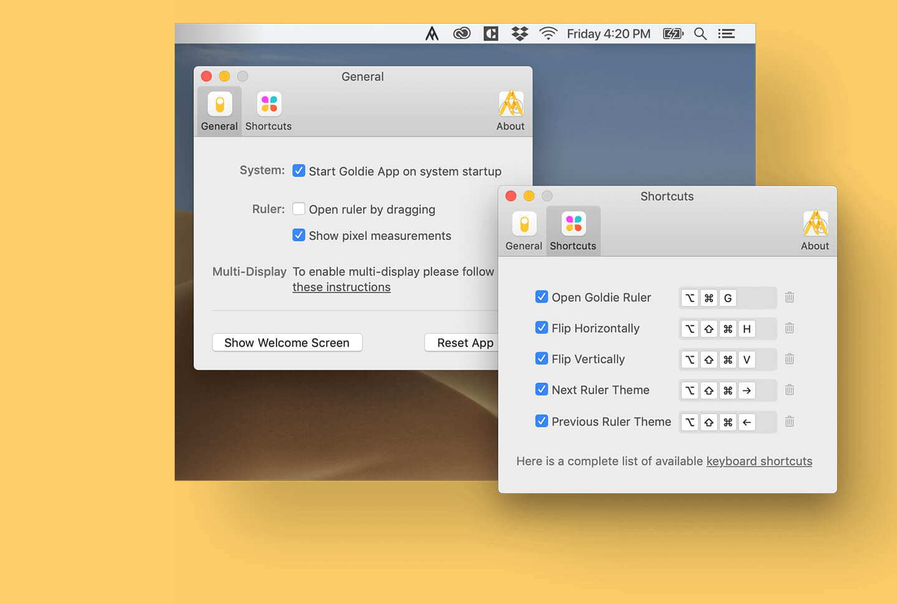Click the square menu bar icon beside Dropbox
The height and width of the screenshot is (604, 897).
[491, 34]
